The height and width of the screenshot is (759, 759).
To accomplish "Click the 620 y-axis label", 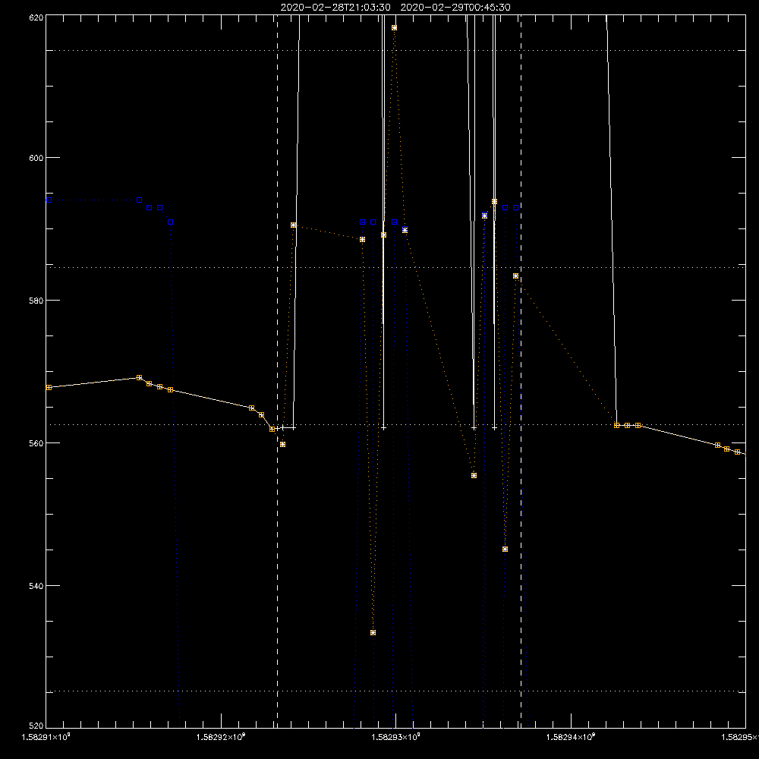I will click(37, 17).
